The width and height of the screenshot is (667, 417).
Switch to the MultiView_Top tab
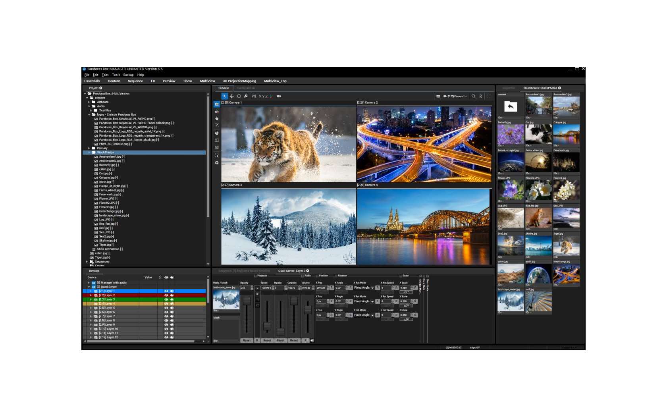(275, 81)
